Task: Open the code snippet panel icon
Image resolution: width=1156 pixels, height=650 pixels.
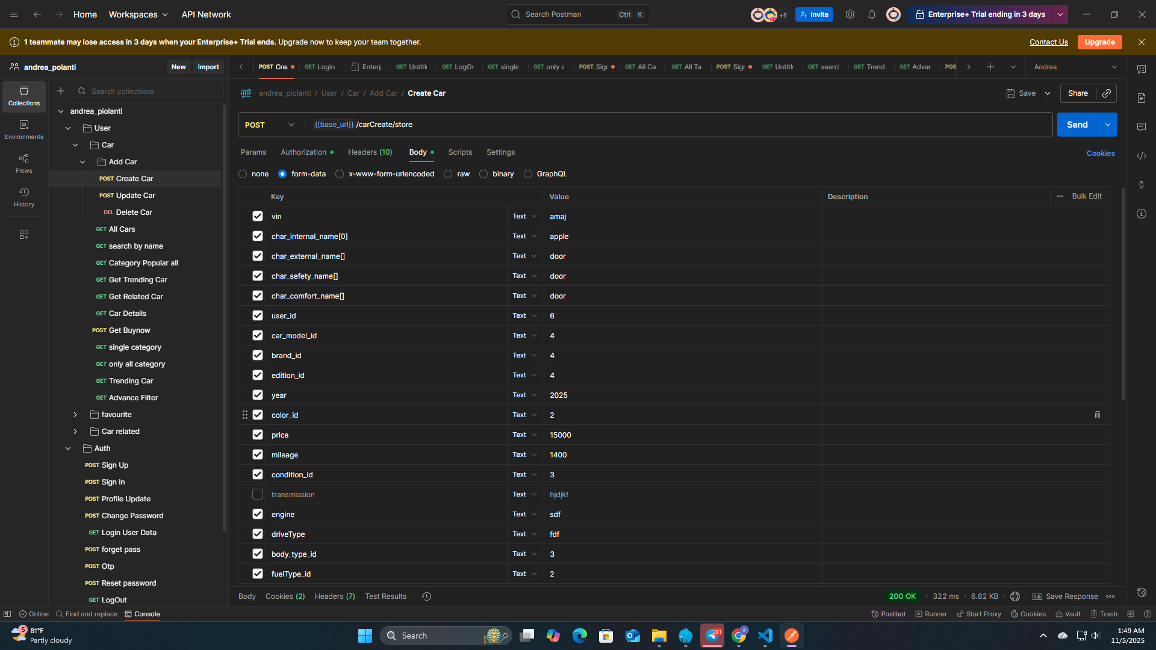Action: (1142, 156)
